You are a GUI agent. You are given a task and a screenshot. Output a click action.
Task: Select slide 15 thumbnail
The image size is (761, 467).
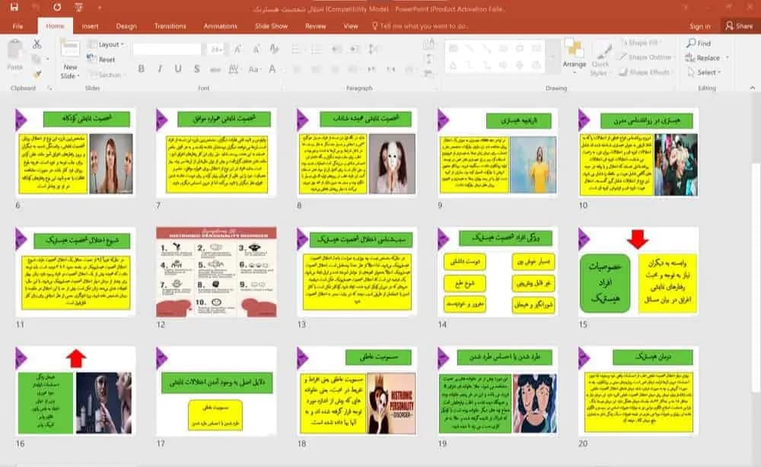(638, 272)
